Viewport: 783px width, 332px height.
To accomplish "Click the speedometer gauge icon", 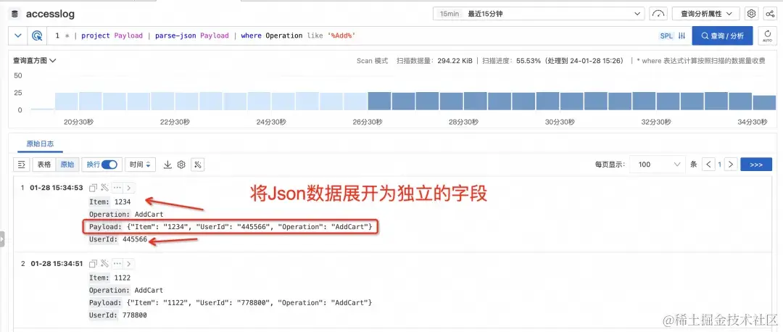I will pyautogui.click(x=658, y=14).
